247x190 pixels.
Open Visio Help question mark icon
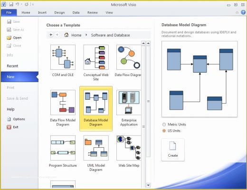tap(243, 12)
